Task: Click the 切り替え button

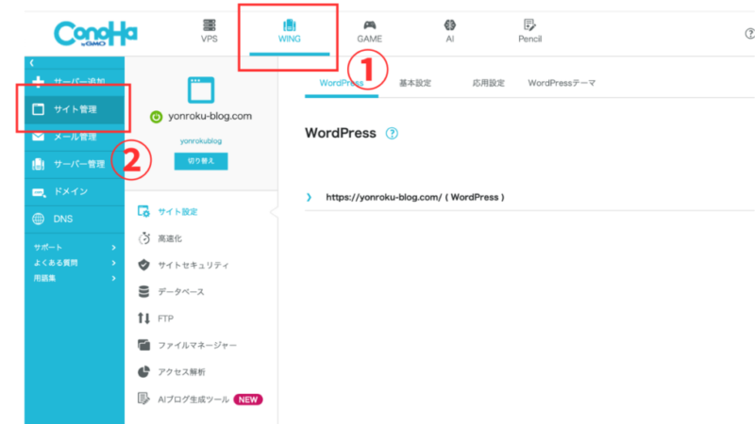Action: click(200, 161)
